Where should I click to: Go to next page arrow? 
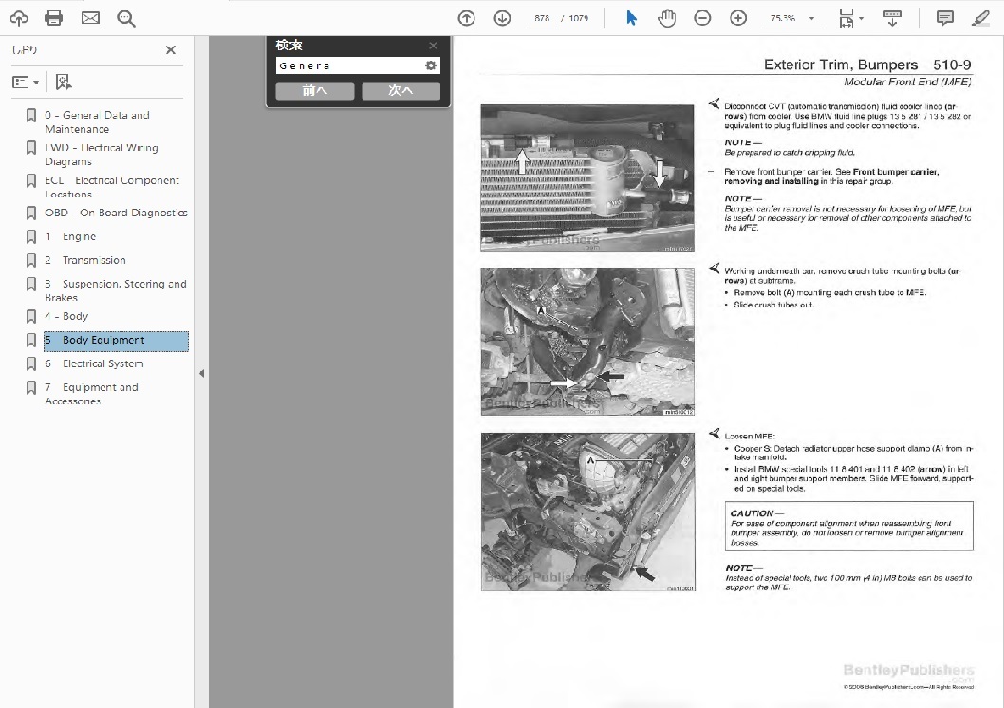502,18
